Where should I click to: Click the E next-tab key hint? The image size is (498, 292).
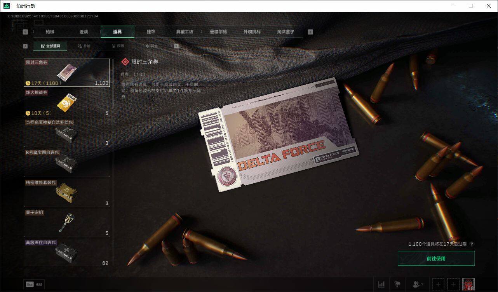pos(310,32)
